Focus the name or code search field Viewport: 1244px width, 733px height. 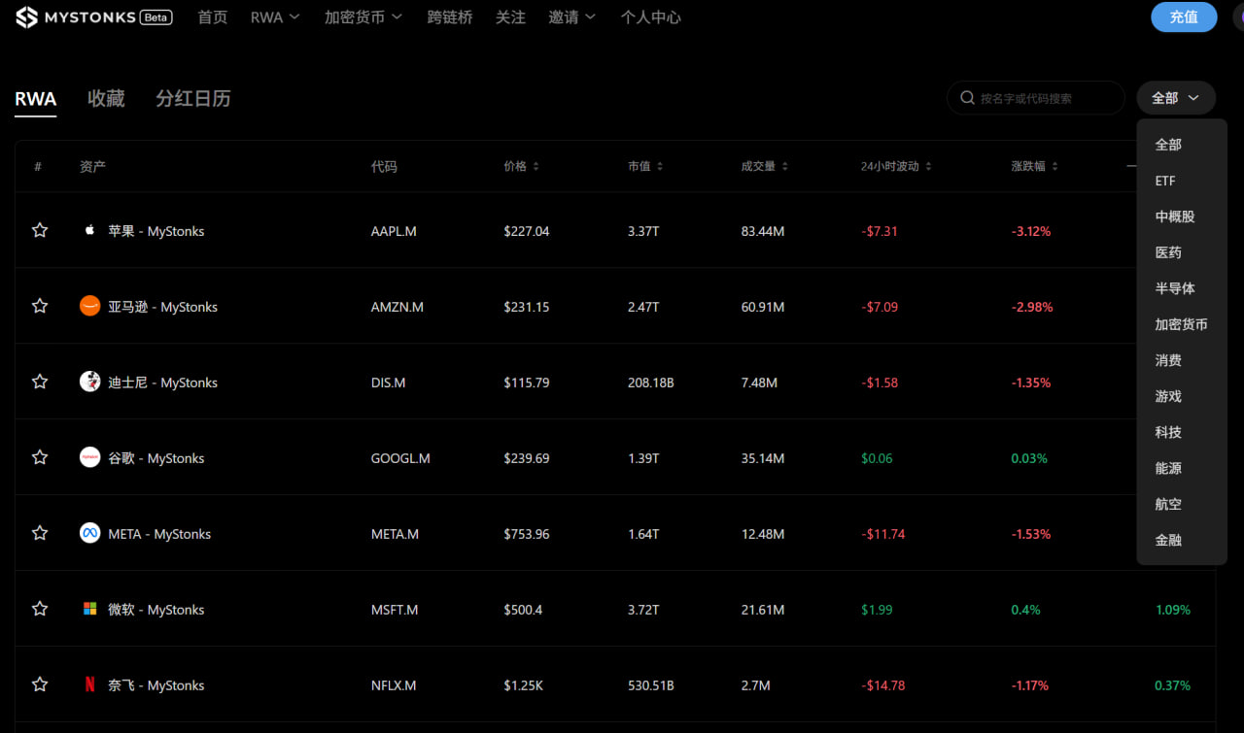(1036, 98)
